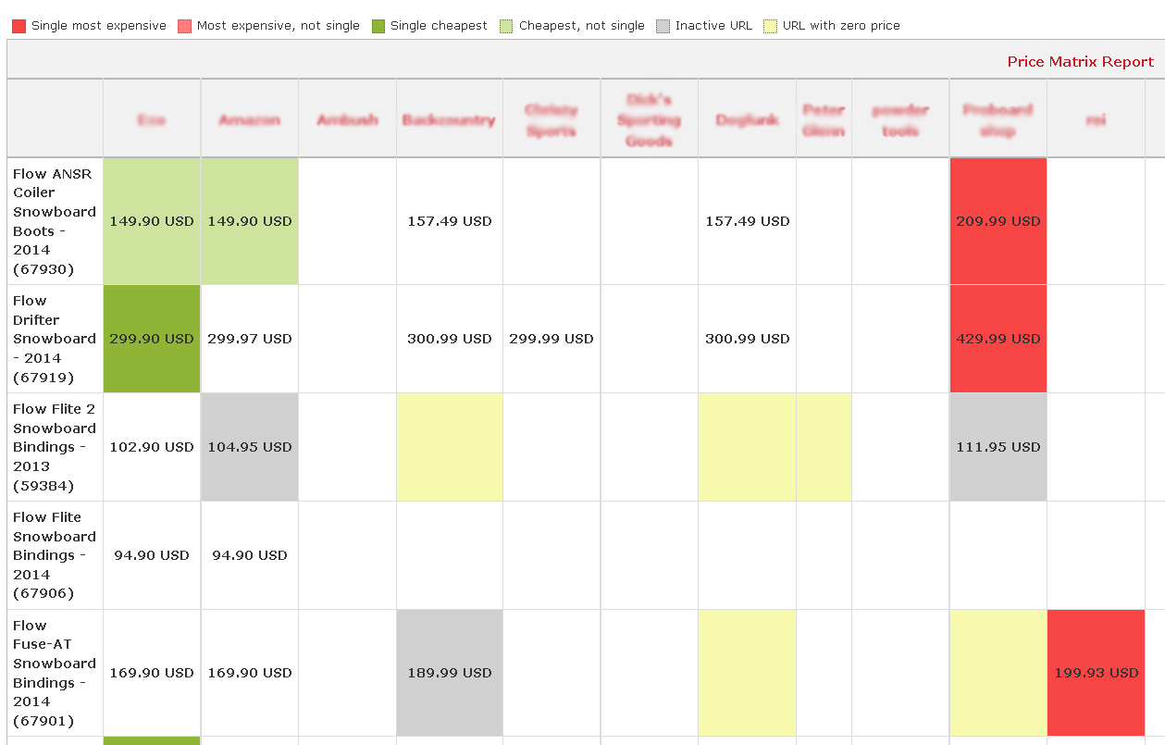Click the red 199.93 USD rei price
This screenshot has width=1165, height=745.
[1097, 673]
